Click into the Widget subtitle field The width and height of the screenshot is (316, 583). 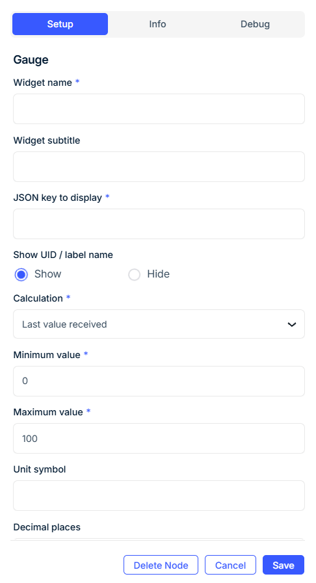tap(159, 166)
